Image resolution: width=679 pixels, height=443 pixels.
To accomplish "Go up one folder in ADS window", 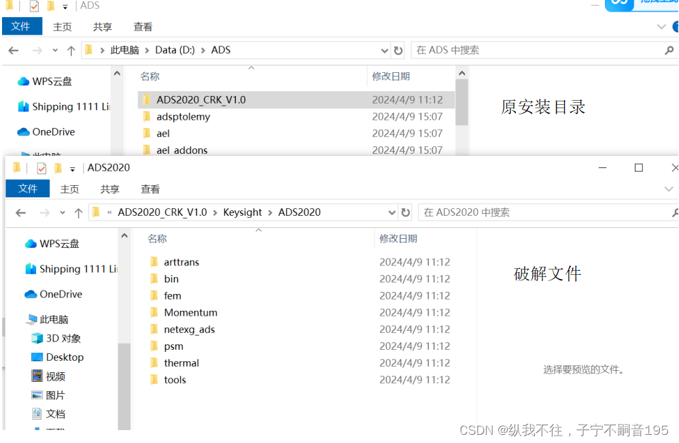I will tap(71, 51).
